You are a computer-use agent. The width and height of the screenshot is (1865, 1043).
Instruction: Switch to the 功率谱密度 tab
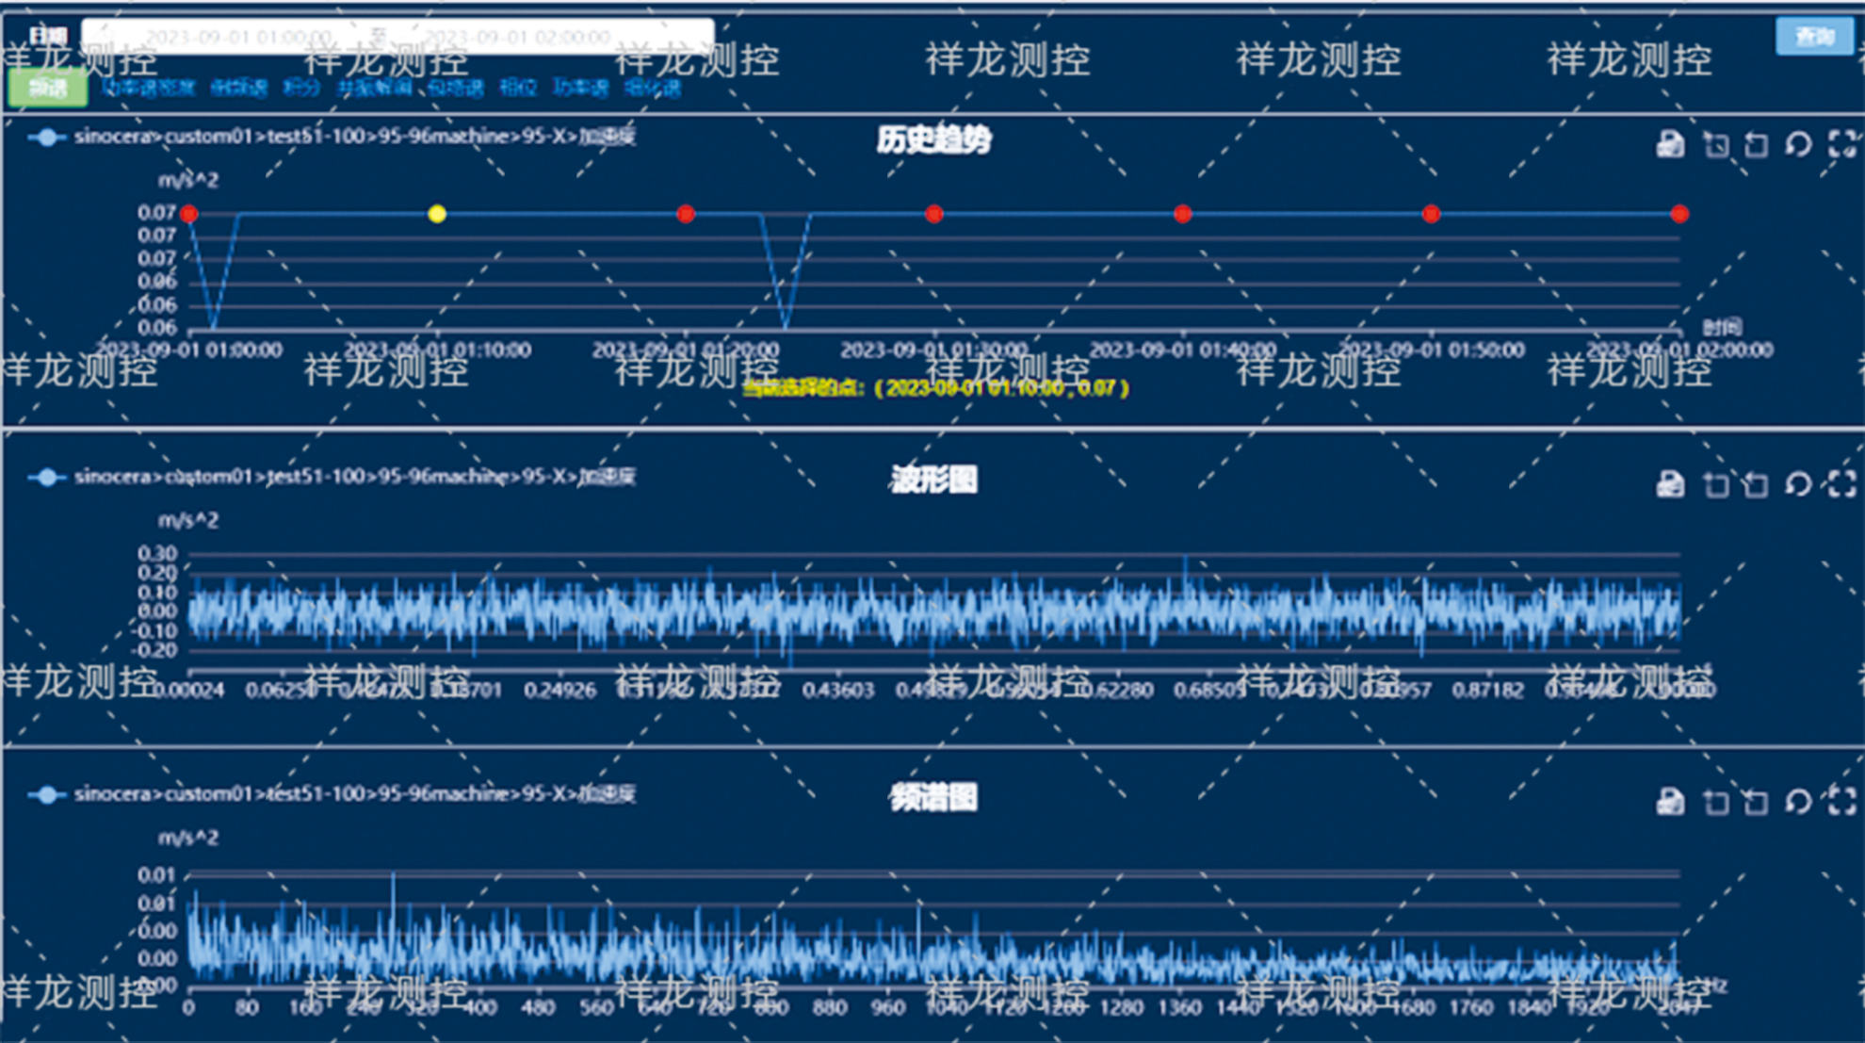(x=148, y=88)
